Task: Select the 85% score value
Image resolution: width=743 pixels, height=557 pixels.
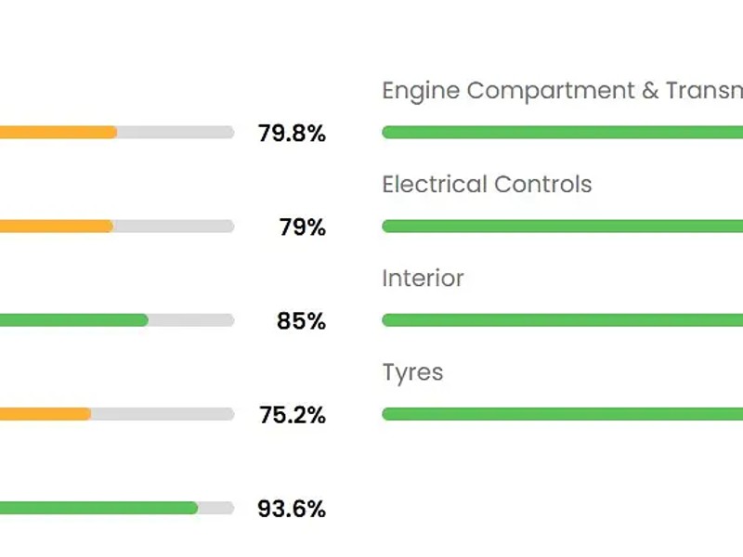Action: 301,321
